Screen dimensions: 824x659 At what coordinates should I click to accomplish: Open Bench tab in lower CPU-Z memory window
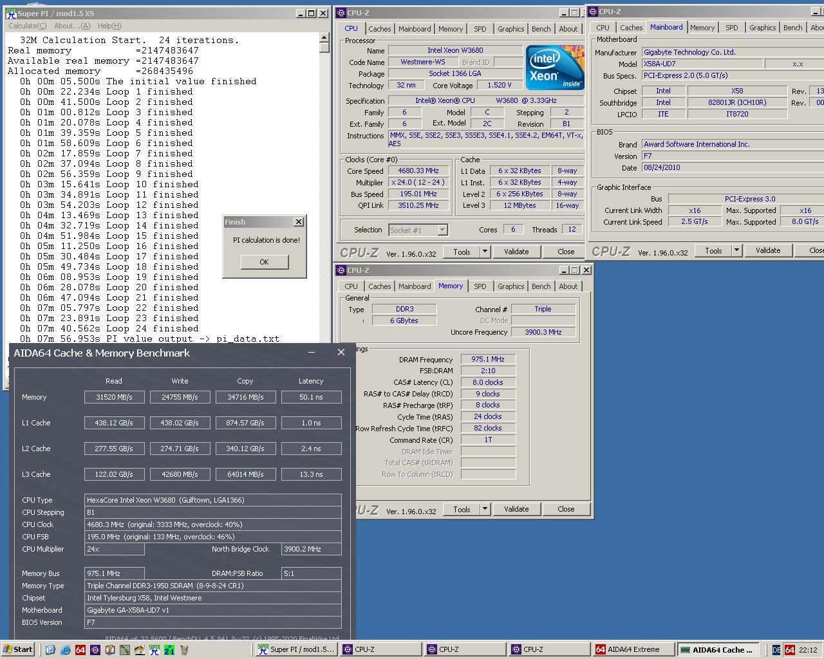541,286
